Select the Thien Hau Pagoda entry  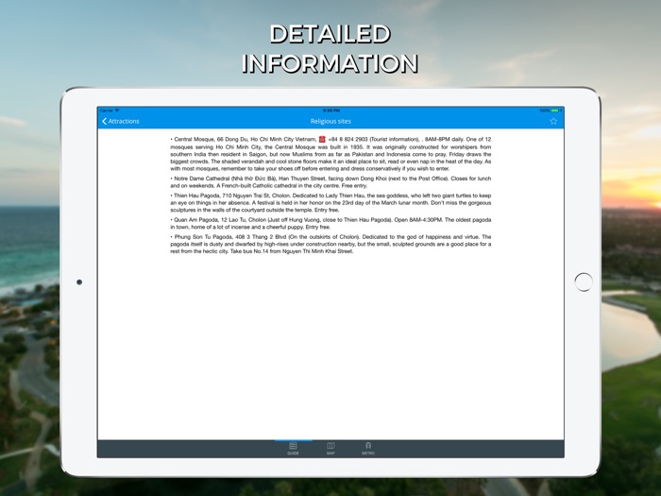pos(330,202)
